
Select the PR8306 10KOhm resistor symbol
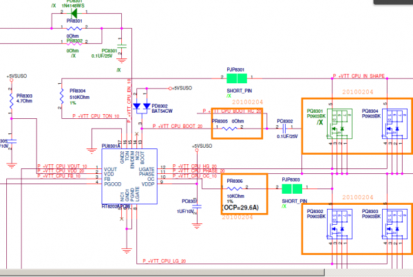click(235, 188)
